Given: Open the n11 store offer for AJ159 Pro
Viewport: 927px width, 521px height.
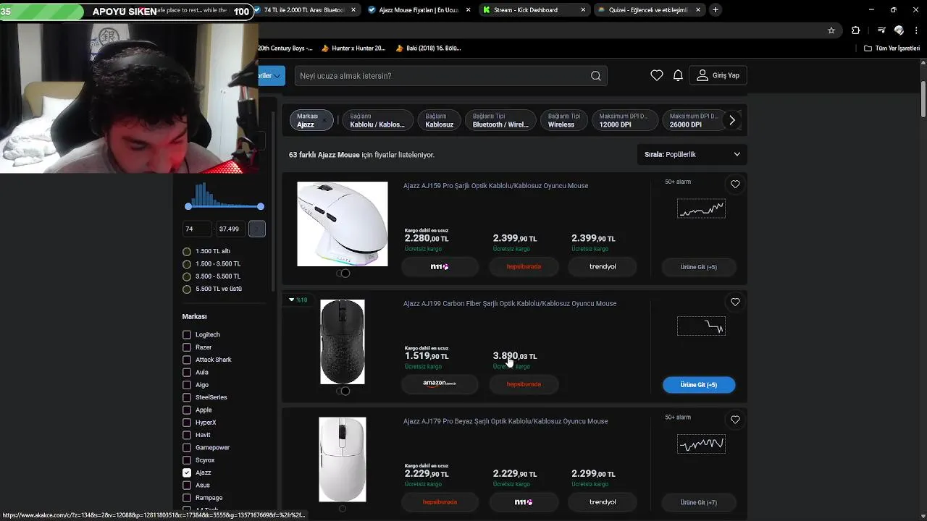Looking at the screenshot, I should [440, 267].
